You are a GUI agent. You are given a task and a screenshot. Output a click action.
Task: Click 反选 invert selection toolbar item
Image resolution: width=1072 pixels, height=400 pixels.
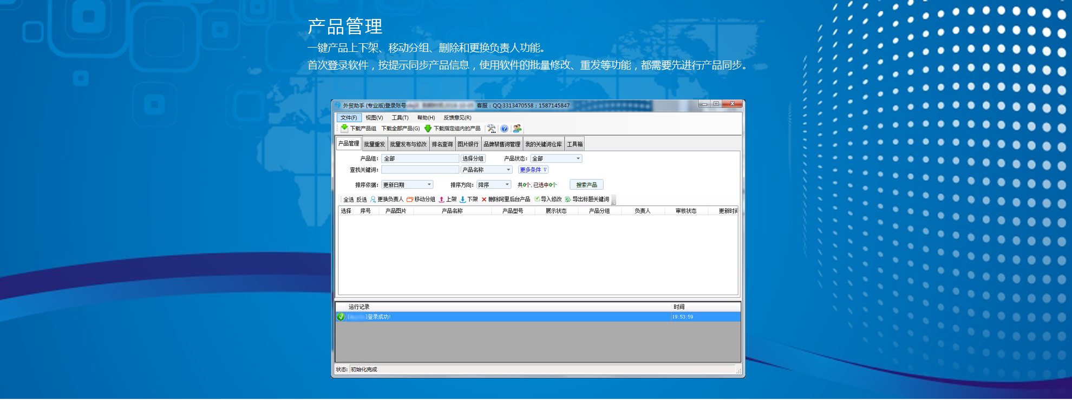[362, 199]
